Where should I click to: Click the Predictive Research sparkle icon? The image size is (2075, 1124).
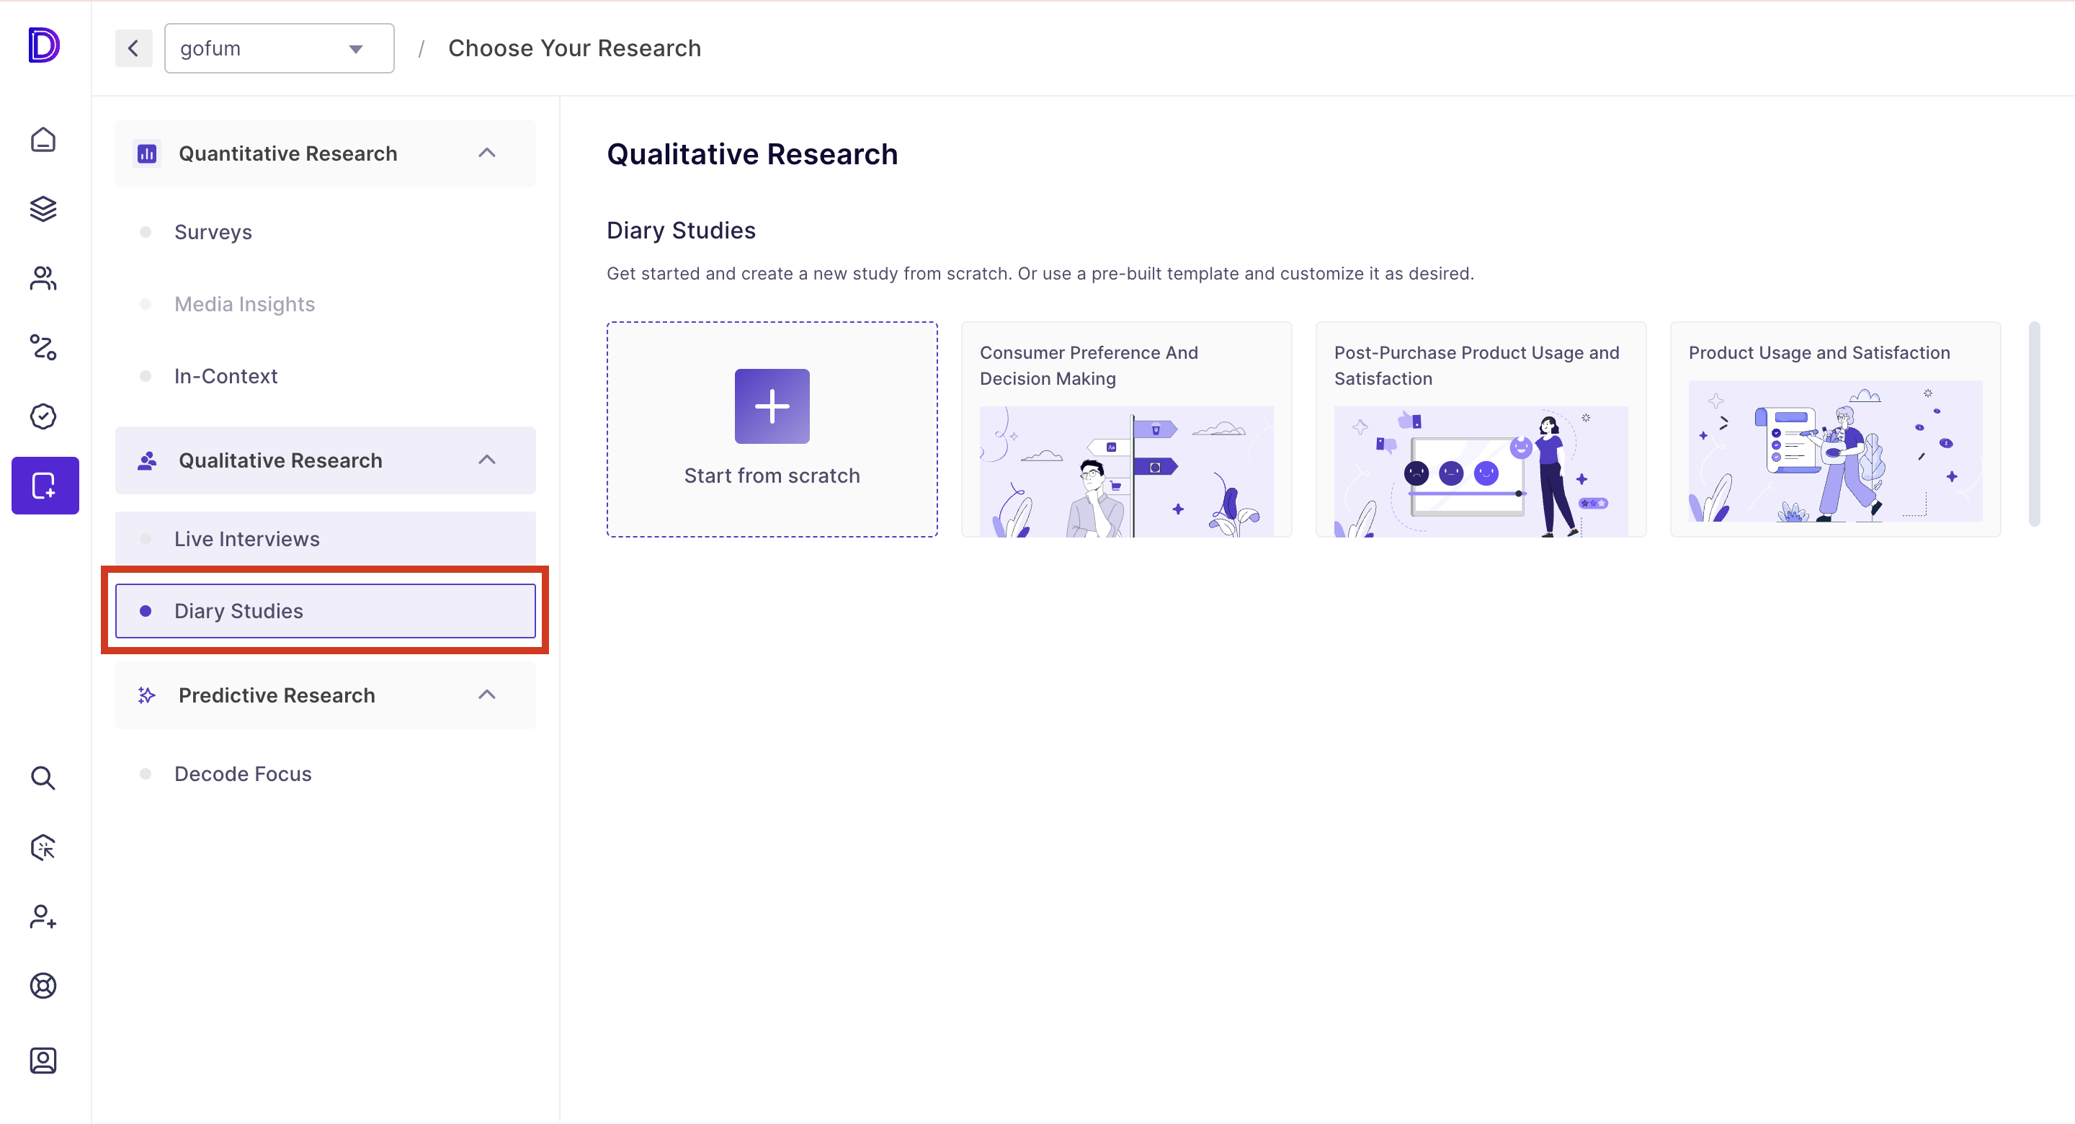tap(146, 695)
